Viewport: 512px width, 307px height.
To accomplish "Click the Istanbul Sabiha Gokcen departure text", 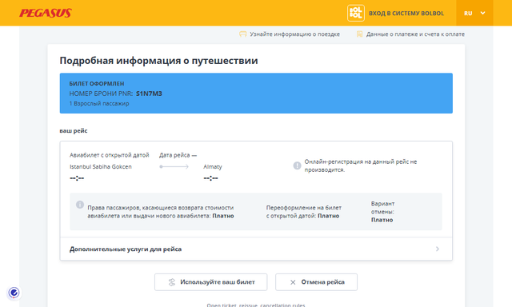I will coord(101,167).
